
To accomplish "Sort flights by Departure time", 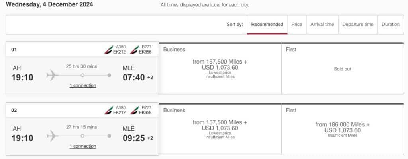I will tap(358, 24).
